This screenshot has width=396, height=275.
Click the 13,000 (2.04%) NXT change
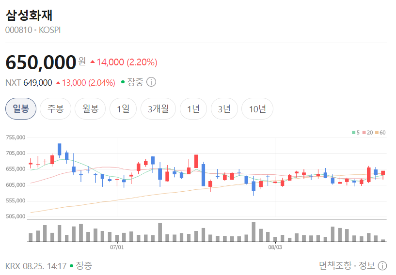pos(86,83)
